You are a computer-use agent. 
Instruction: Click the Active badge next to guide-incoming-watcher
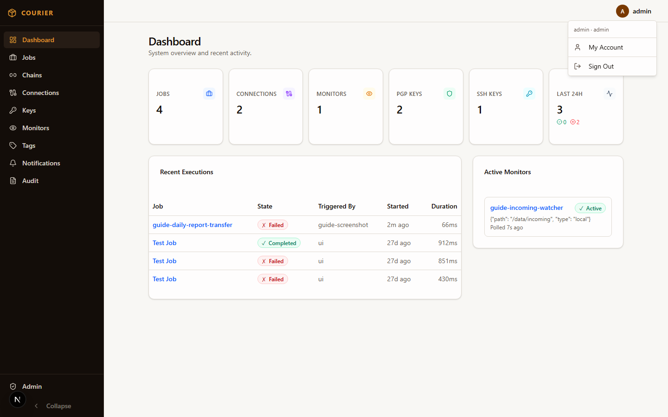[x=590, y=208]
